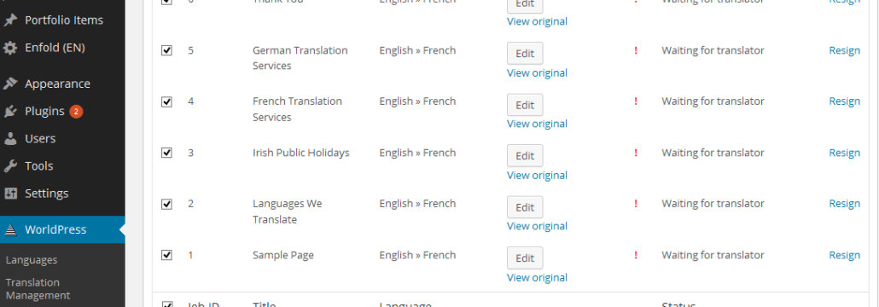The height and width of the screenshot is (307, 879).
Task: Click the title 'French Translation Services'
Action: (x=297, y=109)
